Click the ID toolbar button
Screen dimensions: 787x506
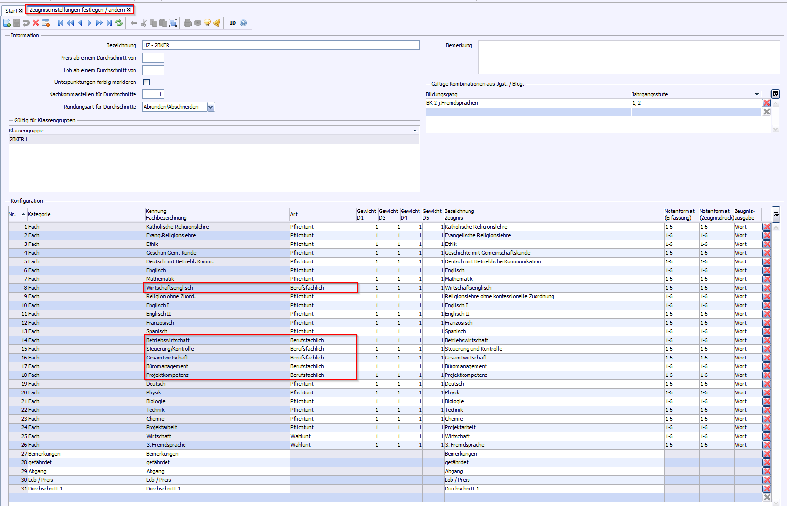[233, 23]
